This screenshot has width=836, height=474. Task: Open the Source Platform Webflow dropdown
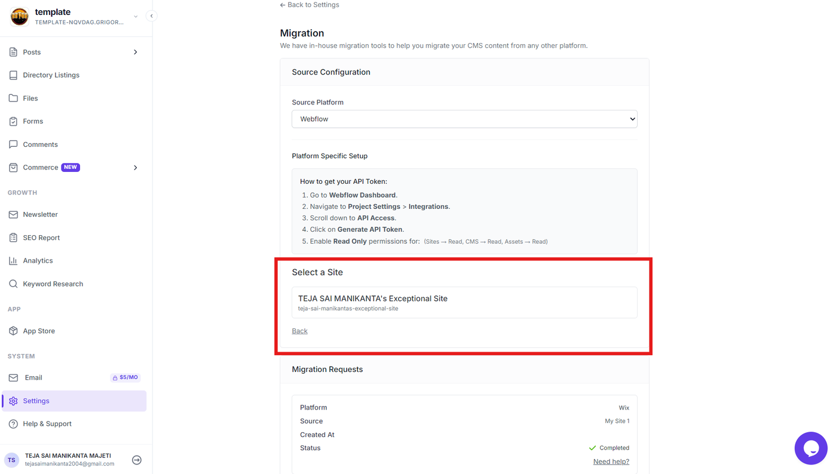tap(464, 119)
